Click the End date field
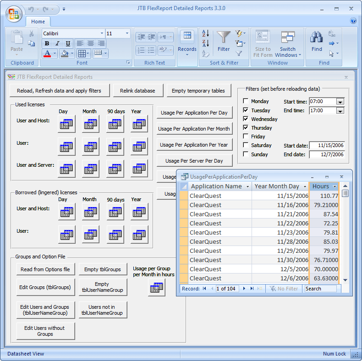 coord(327,154)
